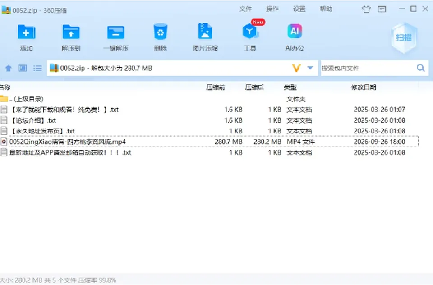This screenshot has width=433, height=285.
Task: Sort by the 压缩后 column header
Action: 254,87
